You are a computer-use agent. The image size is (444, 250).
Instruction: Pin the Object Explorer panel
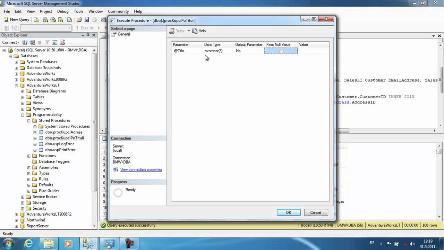(x=88, y=35)
